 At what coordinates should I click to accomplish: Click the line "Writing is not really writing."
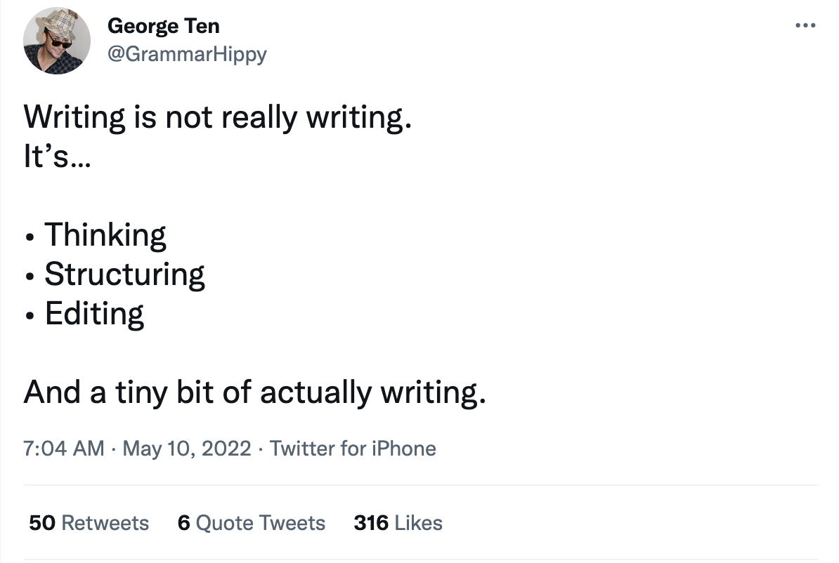point(217,117)
